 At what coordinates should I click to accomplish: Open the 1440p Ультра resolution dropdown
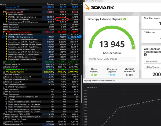coord(152,67)
